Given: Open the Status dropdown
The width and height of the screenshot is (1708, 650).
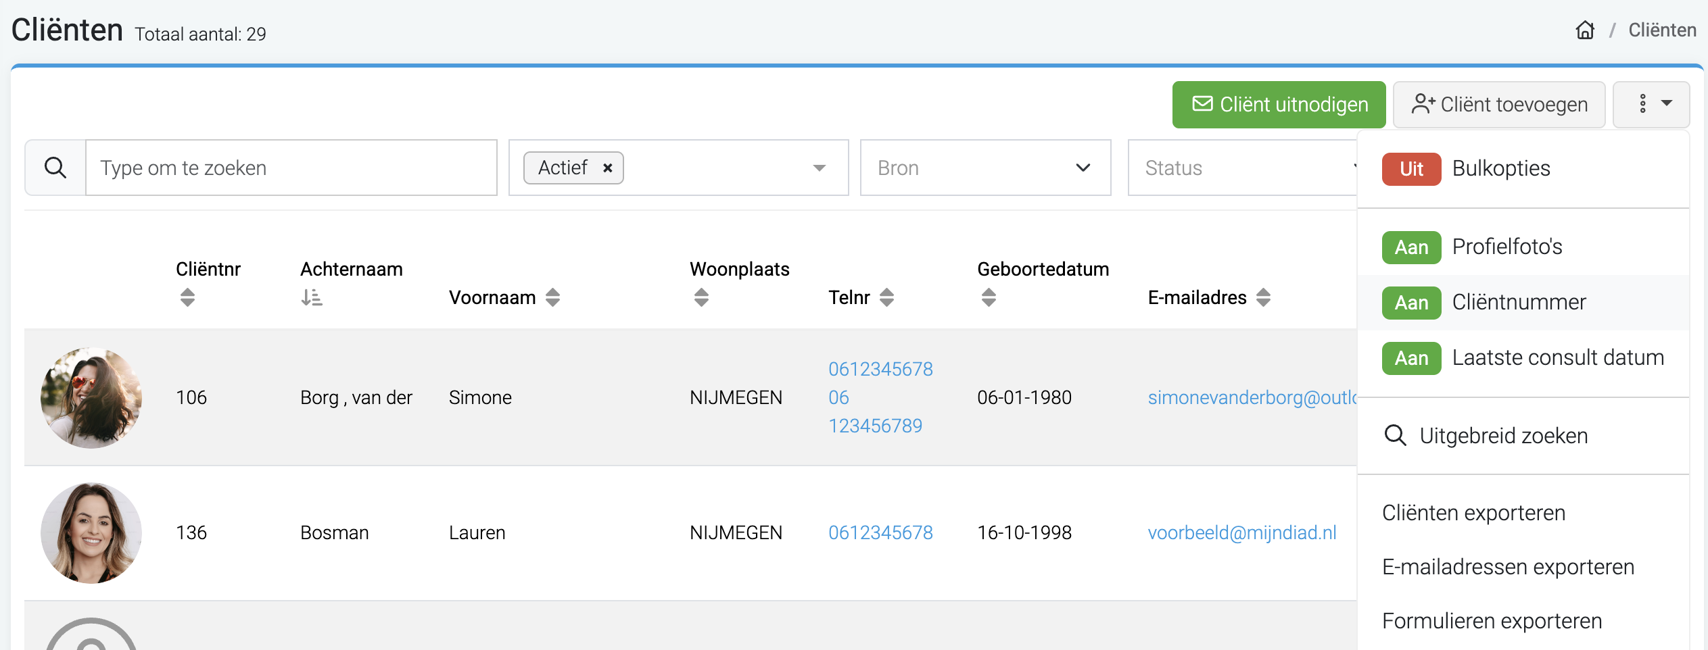Looking at the screenshot, I should [x=1243, y=168].
